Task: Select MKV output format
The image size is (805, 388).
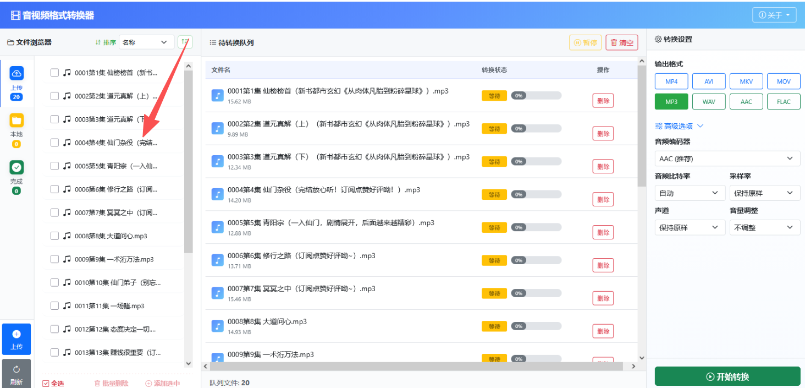Action: tap(746, 81)
